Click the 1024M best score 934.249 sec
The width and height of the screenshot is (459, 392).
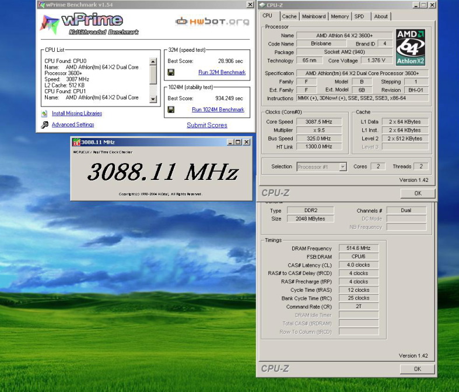[x=229, y=98]
